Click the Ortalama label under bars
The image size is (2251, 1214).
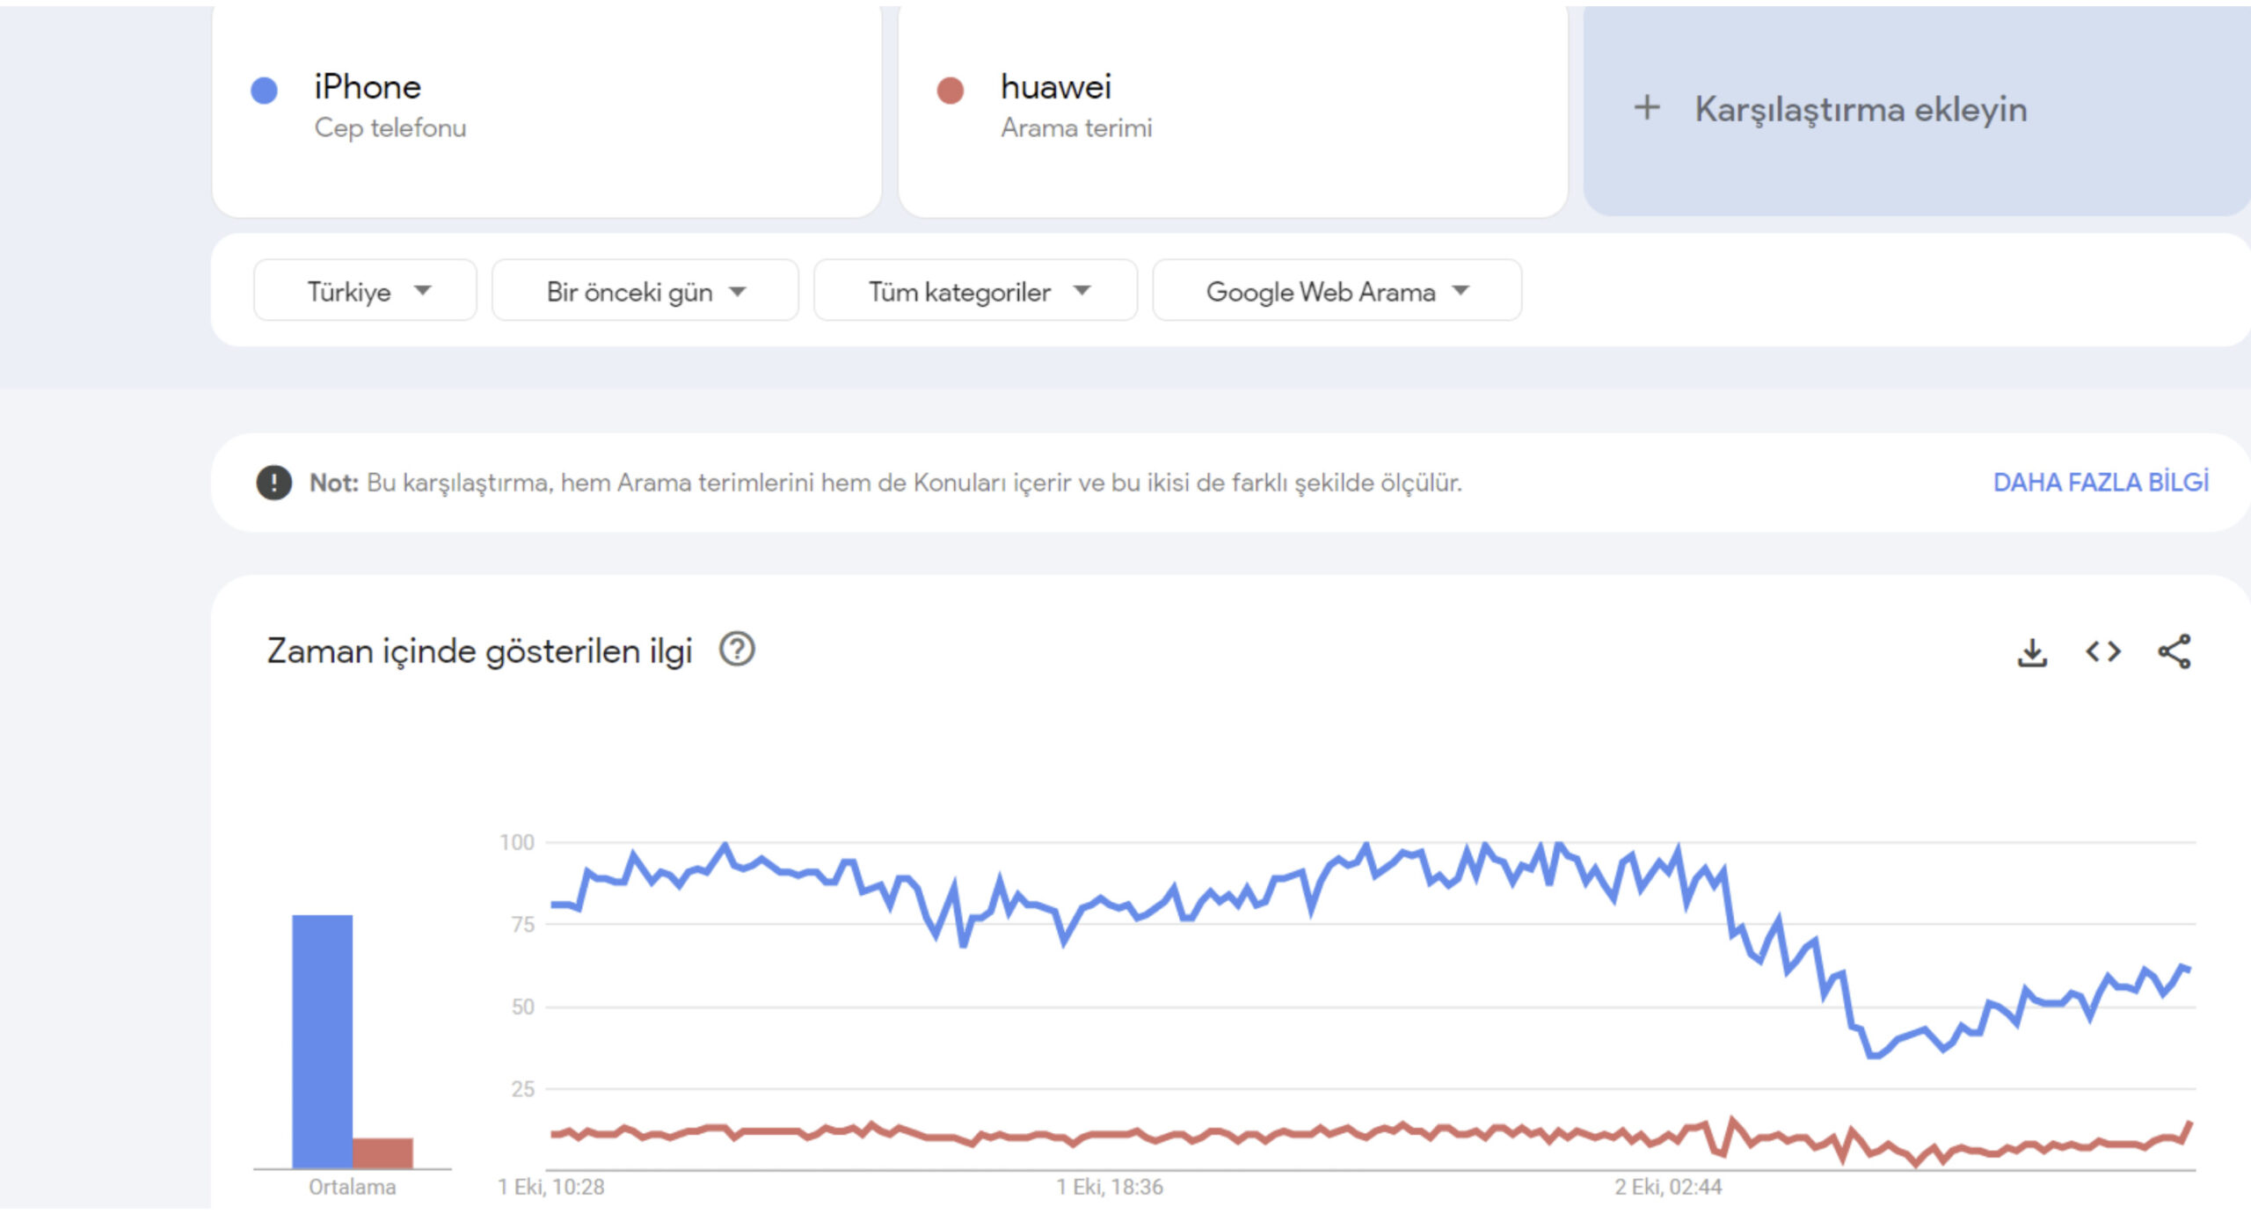[x=352, y=1187]
